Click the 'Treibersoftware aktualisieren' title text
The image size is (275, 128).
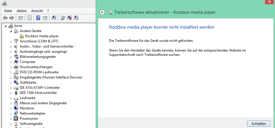point(142,12)
